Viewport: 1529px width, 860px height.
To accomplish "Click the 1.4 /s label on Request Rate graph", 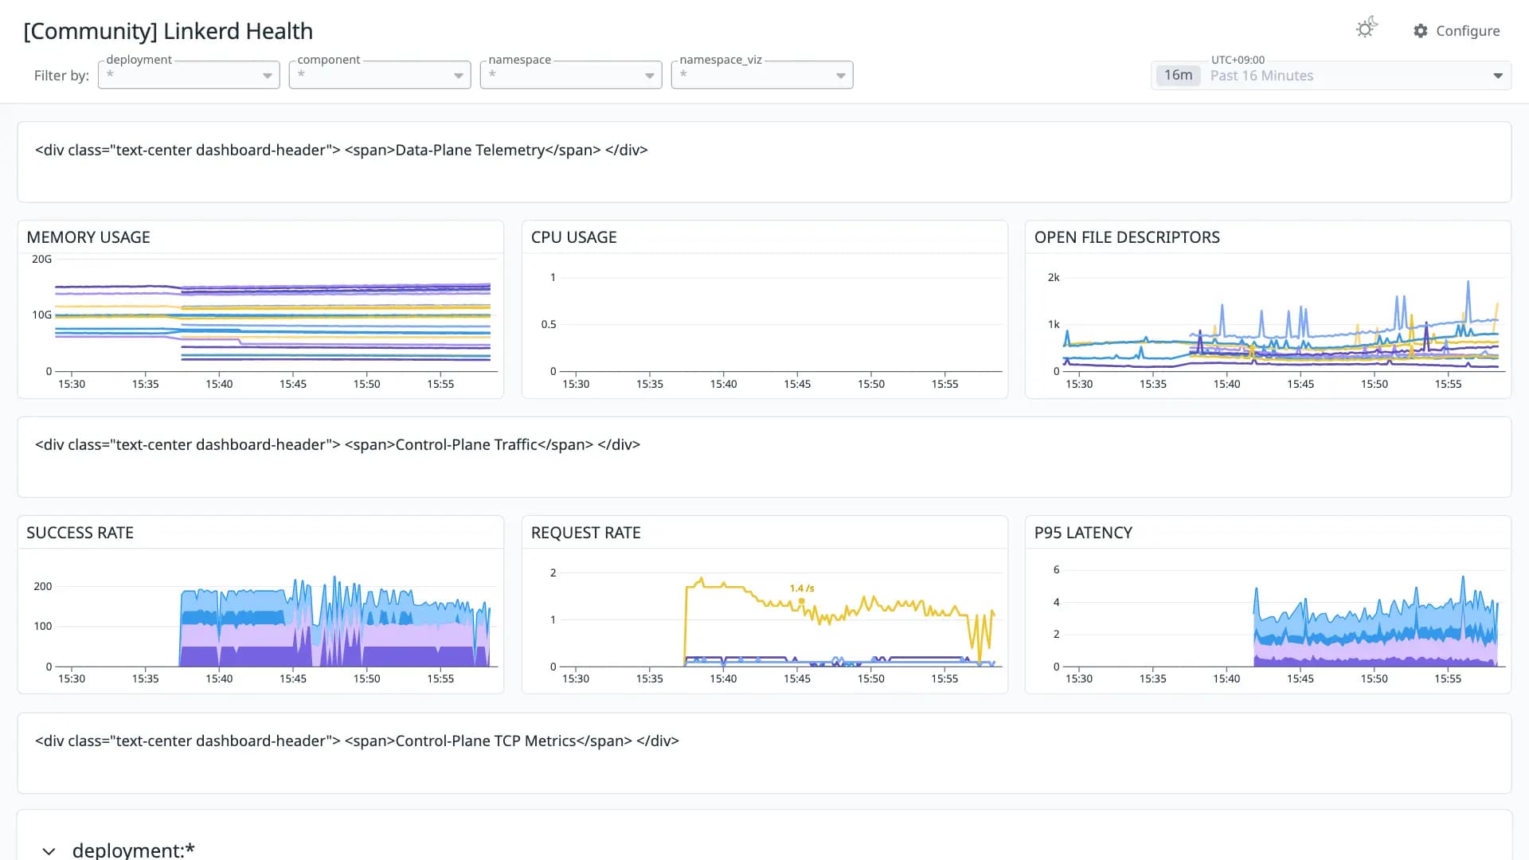I will pyautogui.click(x=802, y=588).
